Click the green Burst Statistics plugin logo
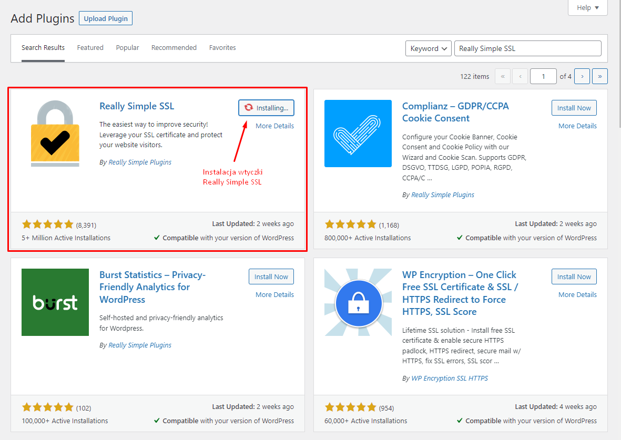621x440 pixels. click(55, 302)
